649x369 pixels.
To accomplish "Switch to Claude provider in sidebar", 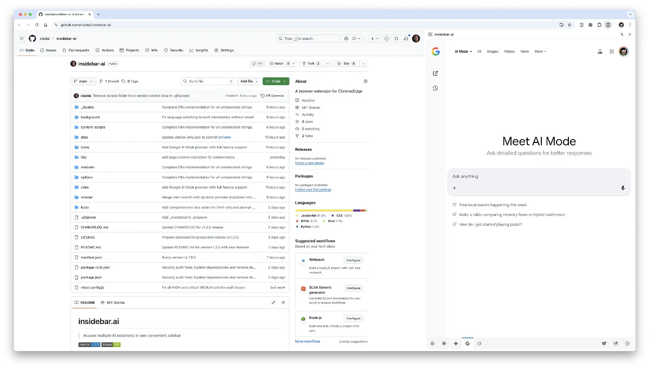I will pos(444,344).
